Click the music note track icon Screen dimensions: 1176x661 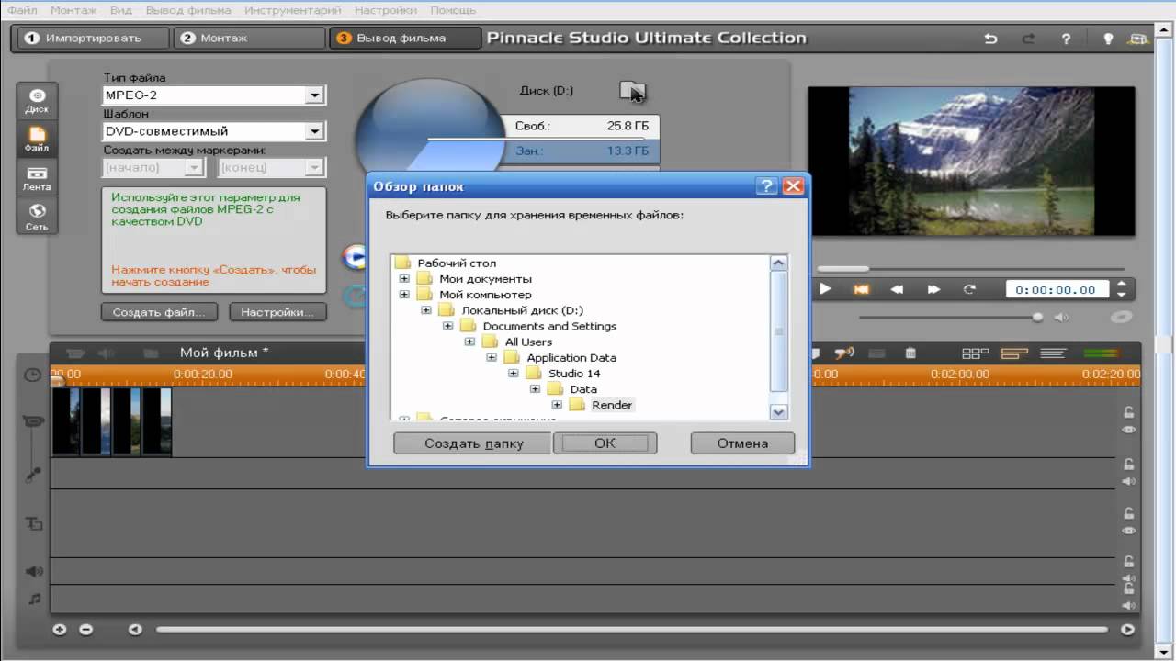[34, 599]
